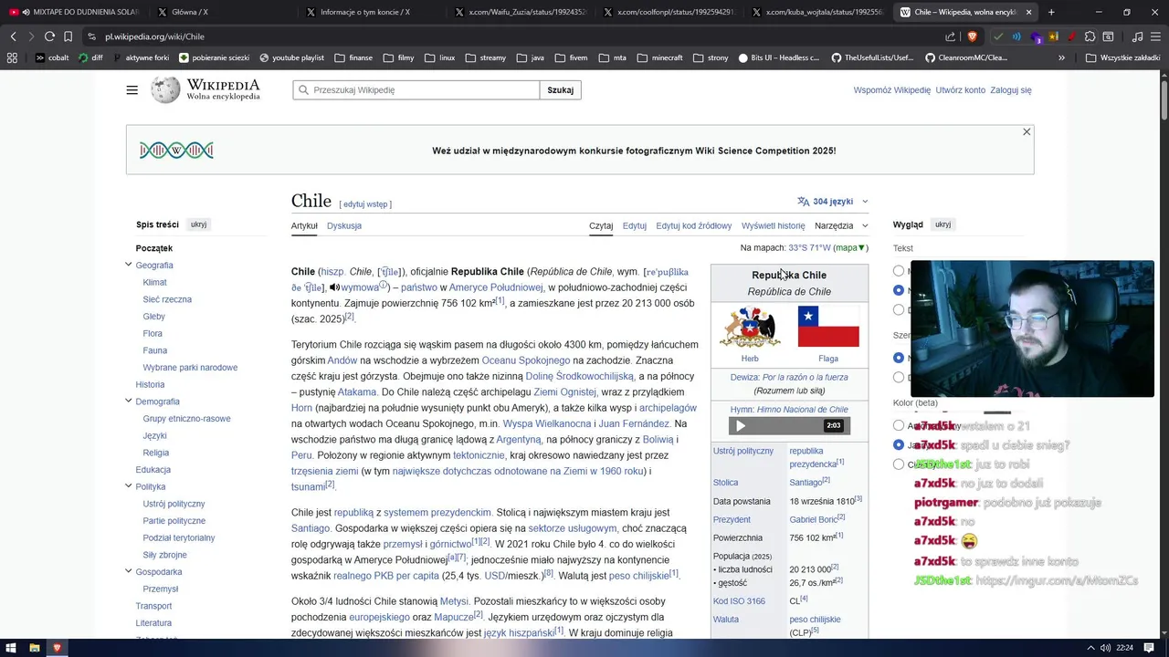Click the browser address bar URL
This screenshot has height=657, width=1169.
click(x=155, y=36)
